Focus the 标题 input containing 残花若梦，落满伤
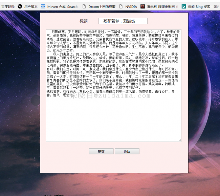The width and height of the screenshot is (220, 196). coord(123,21)
